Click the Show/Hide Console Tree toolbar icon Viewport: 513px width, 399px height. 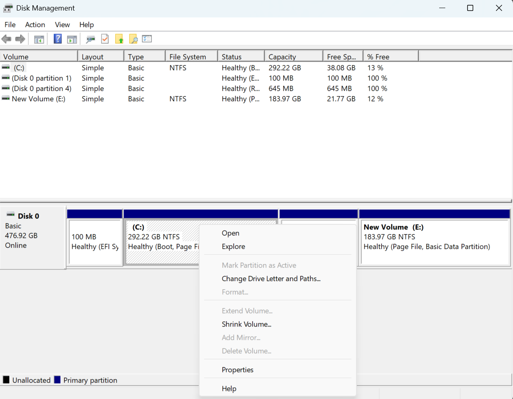pos(39,39)
